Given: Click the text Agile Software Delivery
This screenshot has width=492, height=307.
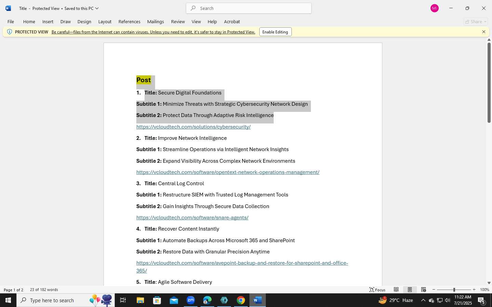Looking at the screenshot, I should coord(185,282).
